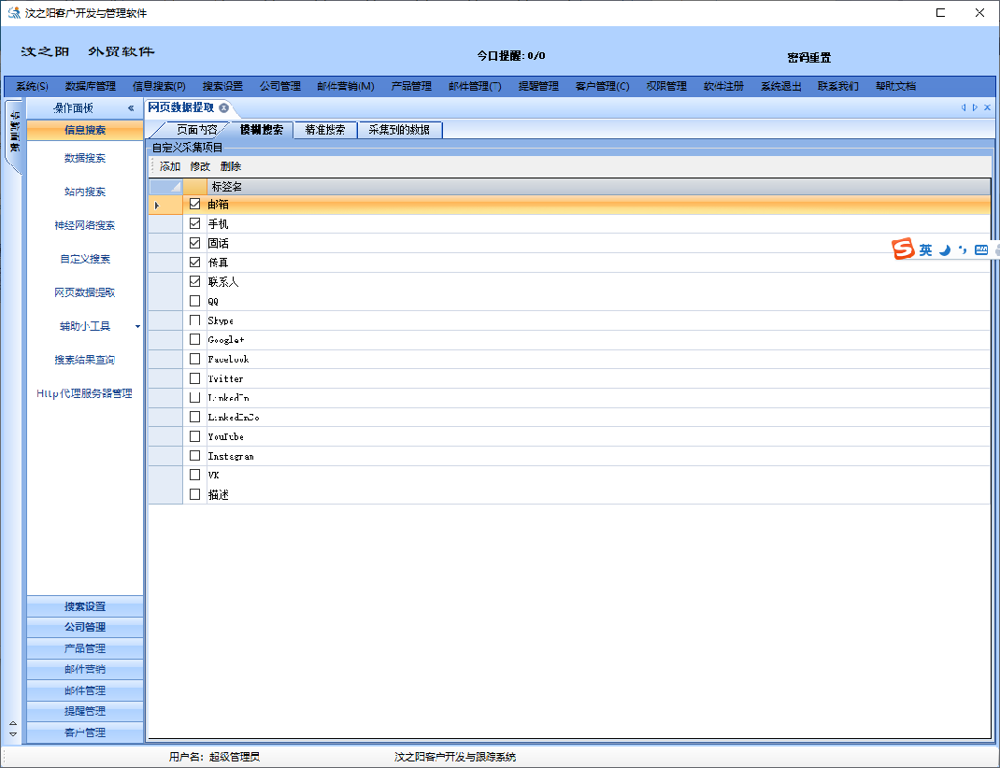The width and height of the screenshot is (1000, 768).
Task: Check the Facebook checkbox
Action: 194,359
